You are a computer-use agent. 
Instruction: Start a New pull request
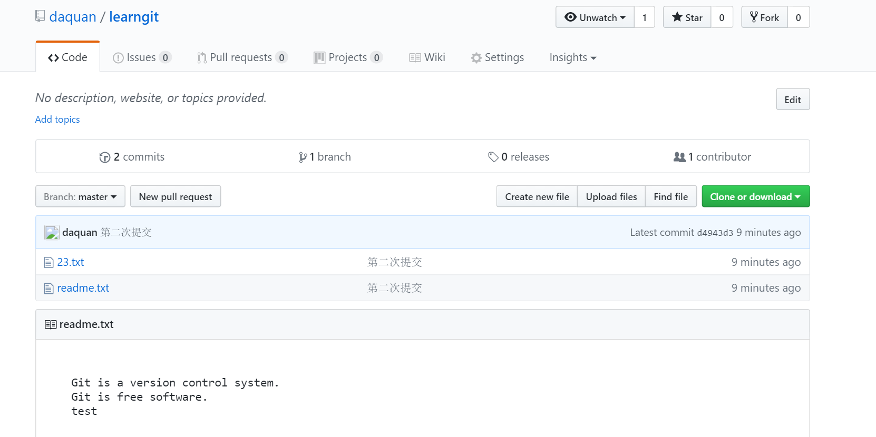pos(176,196)
